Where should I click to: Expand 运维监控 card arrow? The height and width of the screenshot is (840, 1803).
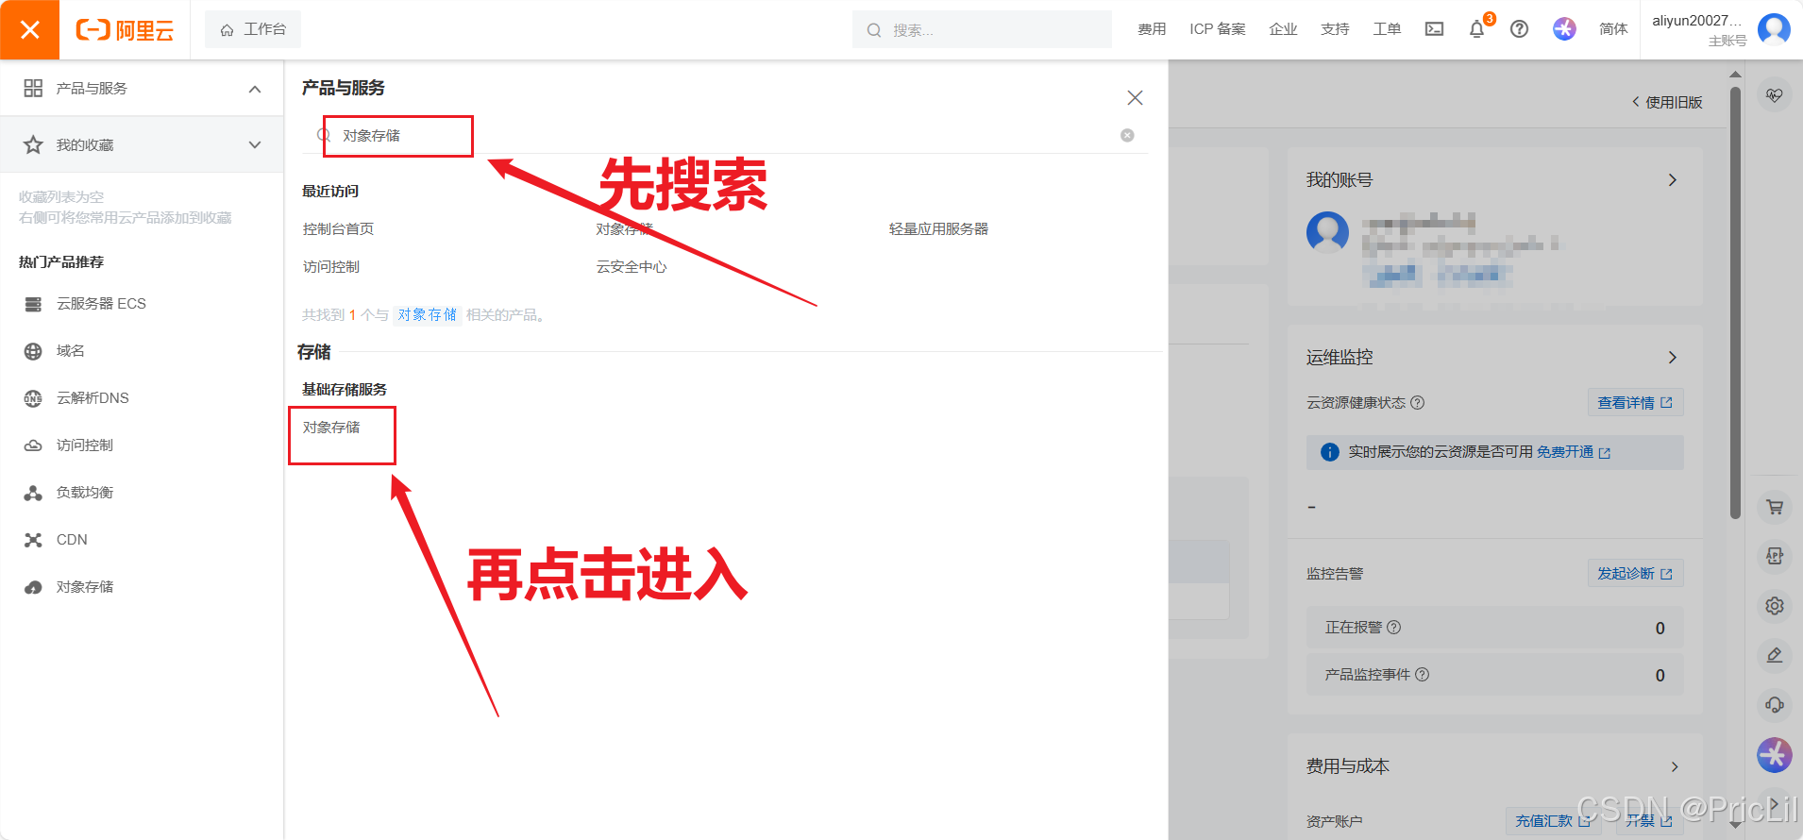(1672, 358)
